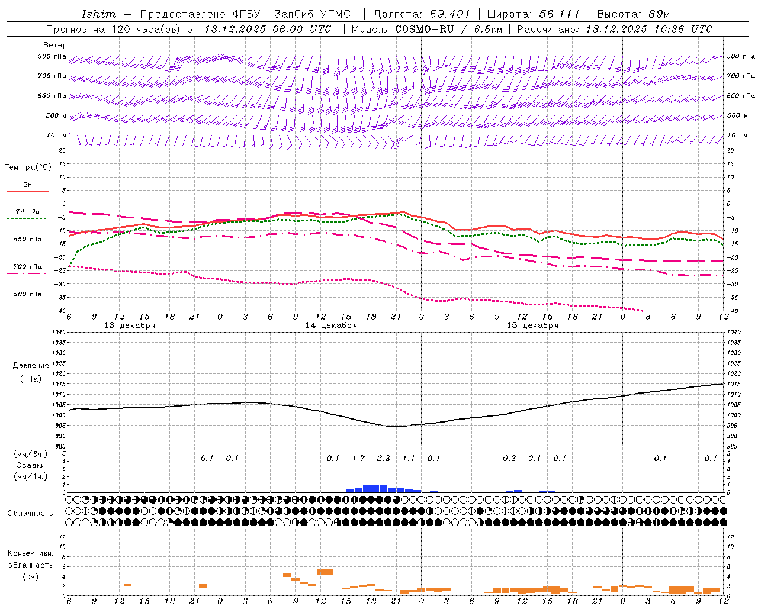
Task: Click the "Долгота: 69.401" field
Action: (422, 14)
